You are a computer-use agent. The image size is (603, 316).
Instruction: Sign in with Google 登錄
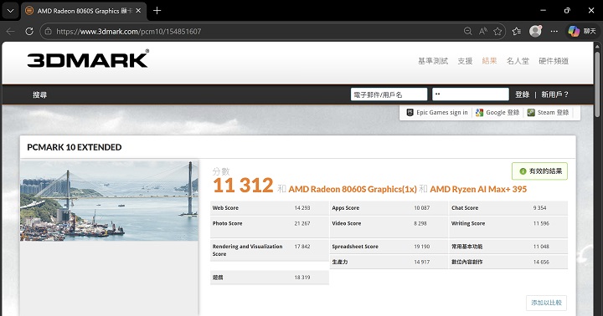[497, 113]
